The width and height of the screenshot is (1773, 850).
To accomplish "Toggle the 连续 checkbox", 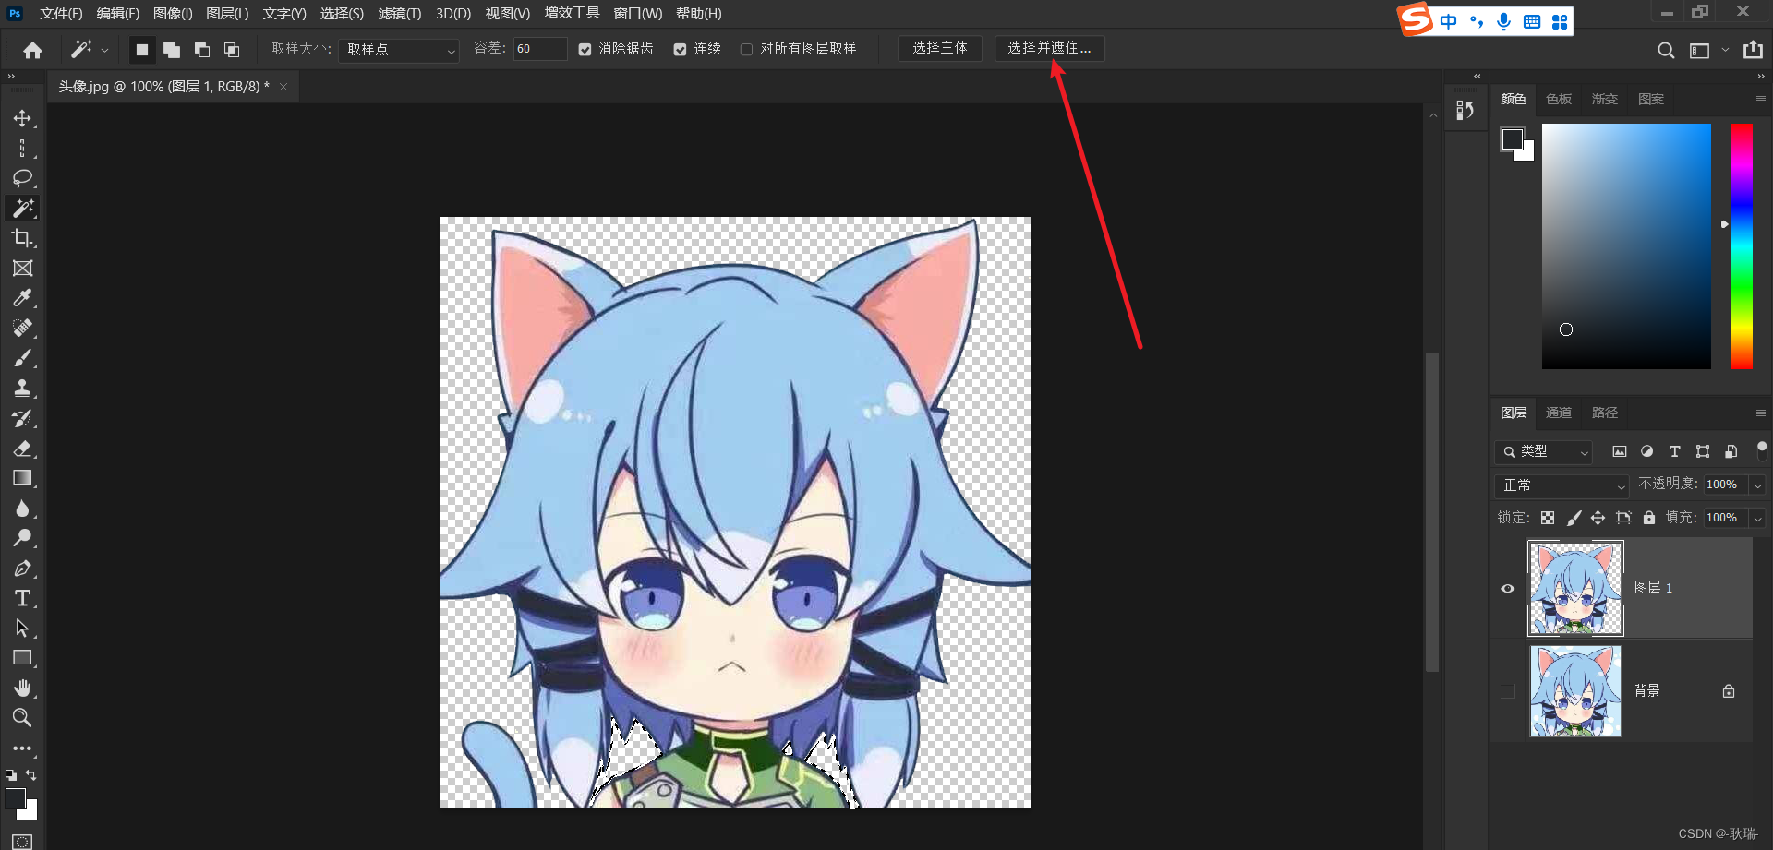I will [x=680, y=50].
